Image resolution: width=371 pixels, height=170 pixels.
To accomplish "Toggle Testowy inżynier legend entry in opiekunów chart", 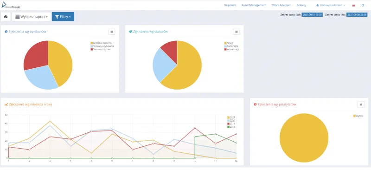I will tap(101, 49).
